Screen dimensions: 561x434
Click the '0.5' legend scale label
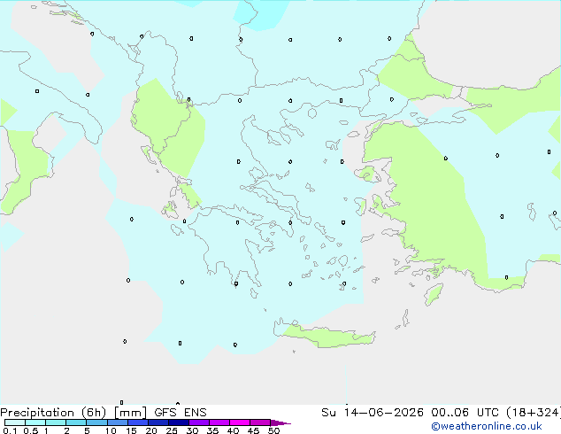click(x=31, y=430)
